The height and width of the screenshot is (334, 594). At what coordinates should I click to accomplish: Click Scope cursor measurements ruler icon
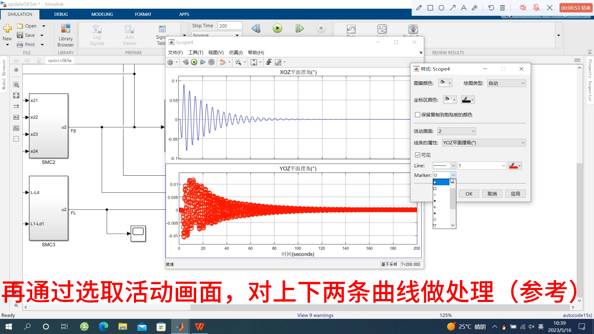278,62
